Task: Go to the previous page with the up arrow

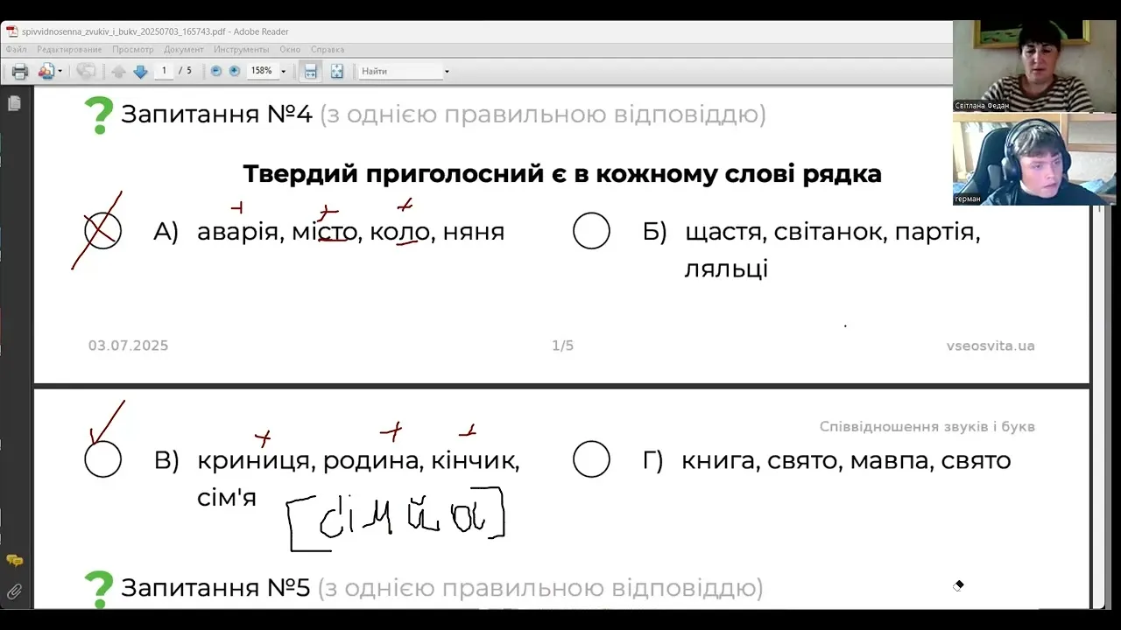Action: click(x=119, y=72)
